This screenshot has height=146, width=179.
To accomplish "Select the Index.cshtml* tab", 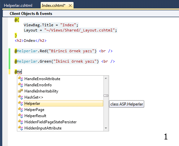I will (54, 6).
